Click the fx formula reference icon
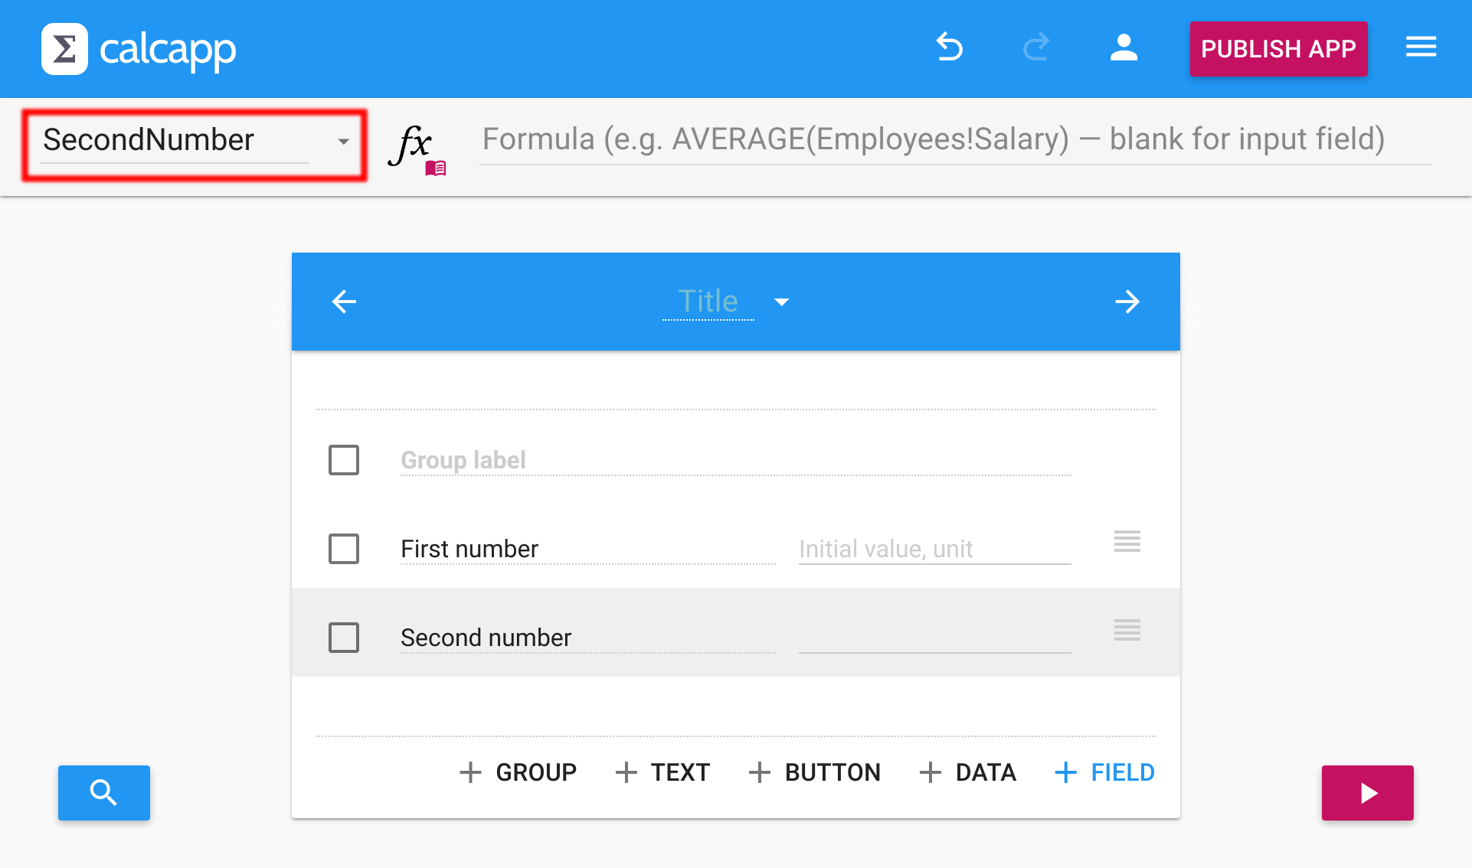The width and height of the screenshot is (1472, 868). pyautogui.click(x=416, y=147)
